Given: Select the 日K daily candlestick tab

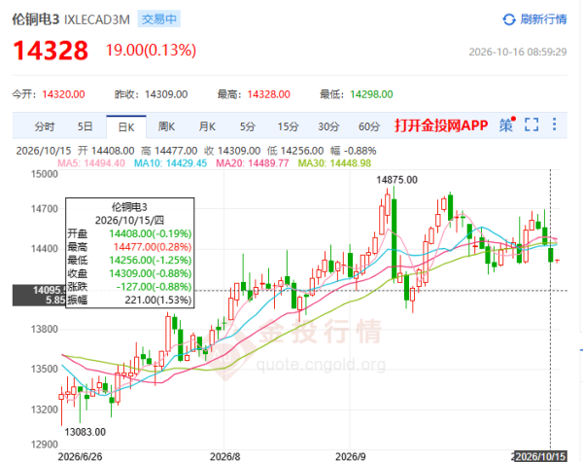Looking at the screenshot, I should [126, 127].
